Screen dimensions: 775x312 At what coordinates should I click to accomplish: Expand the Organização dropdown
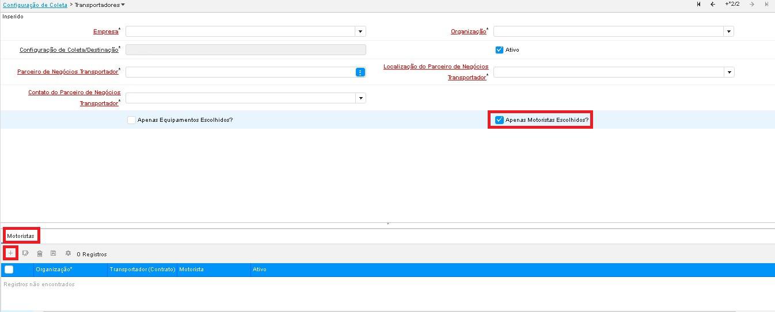728,32
